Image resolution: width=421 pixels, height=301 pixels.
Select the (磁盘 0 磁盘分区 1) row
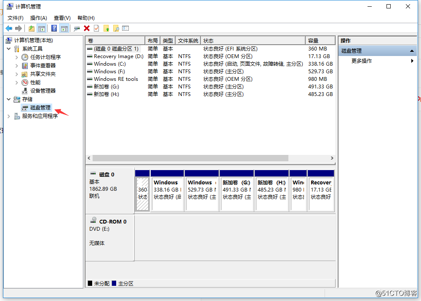coord(210,48)
